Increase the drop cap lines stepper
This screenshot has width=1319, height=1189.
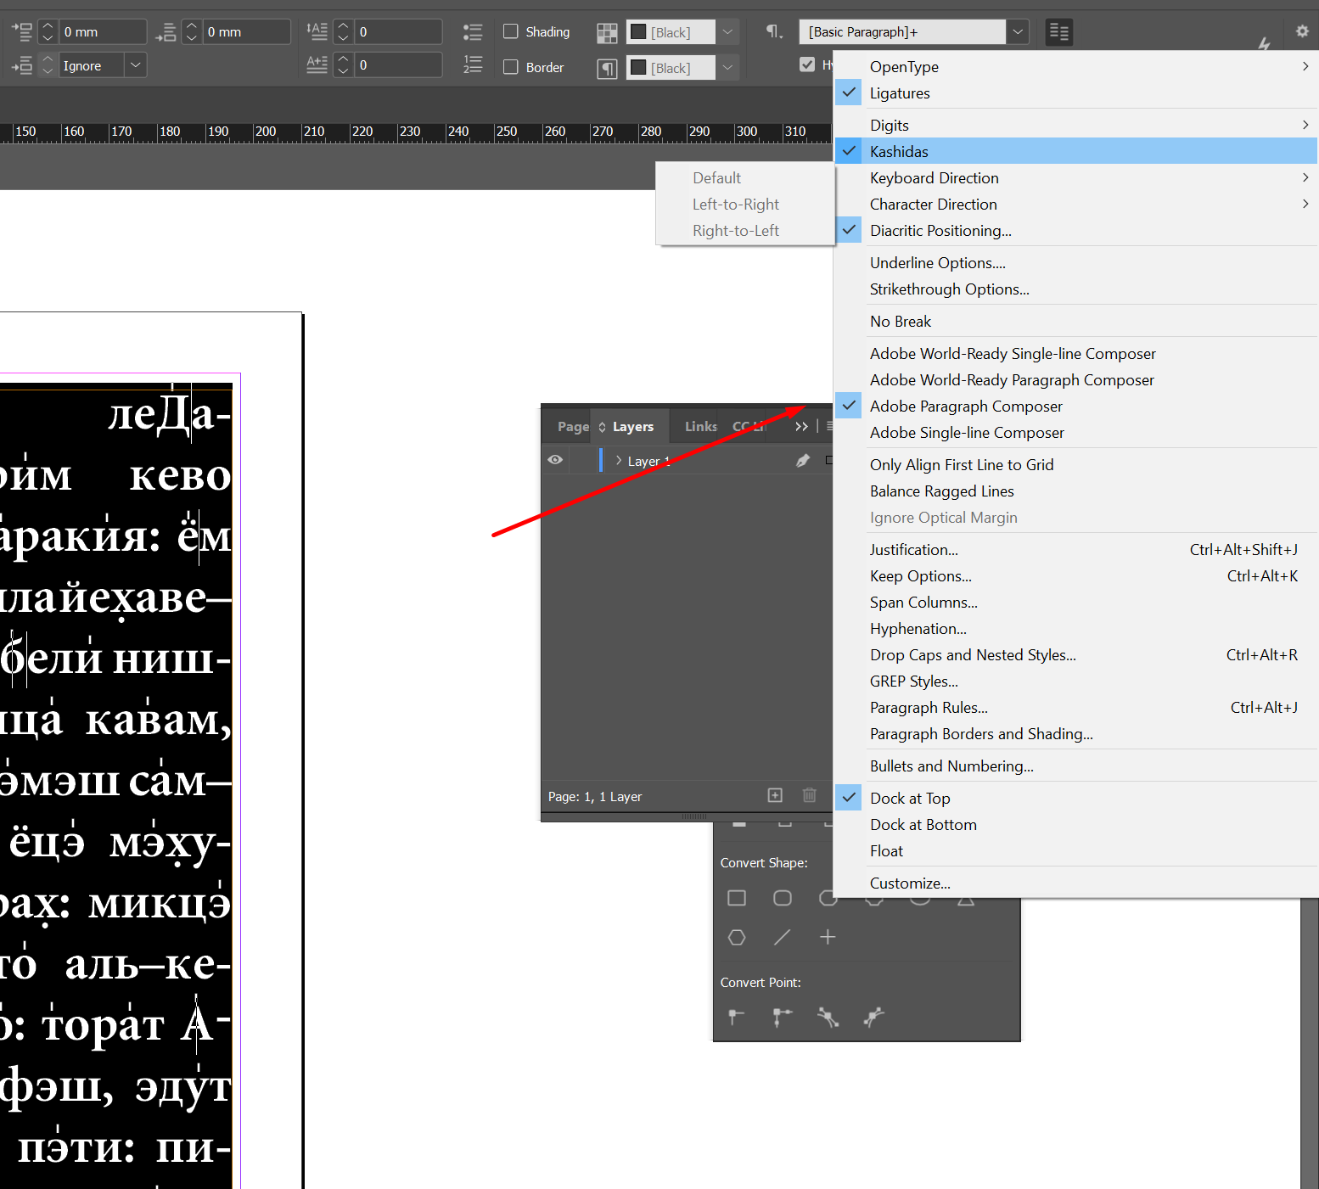point(343,26)
